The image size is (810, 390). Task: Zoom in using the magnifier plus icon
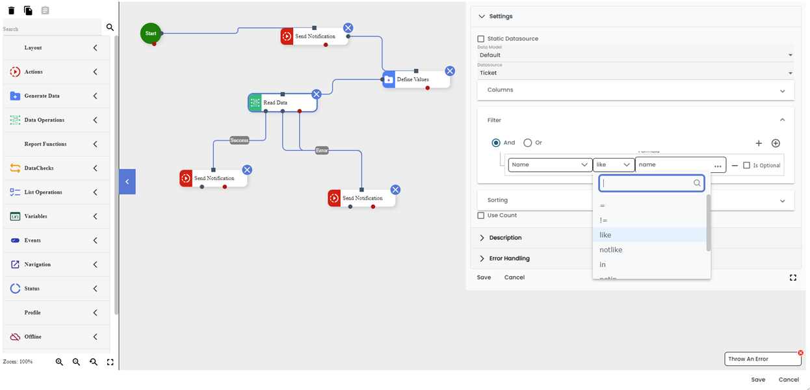point(59,362)
